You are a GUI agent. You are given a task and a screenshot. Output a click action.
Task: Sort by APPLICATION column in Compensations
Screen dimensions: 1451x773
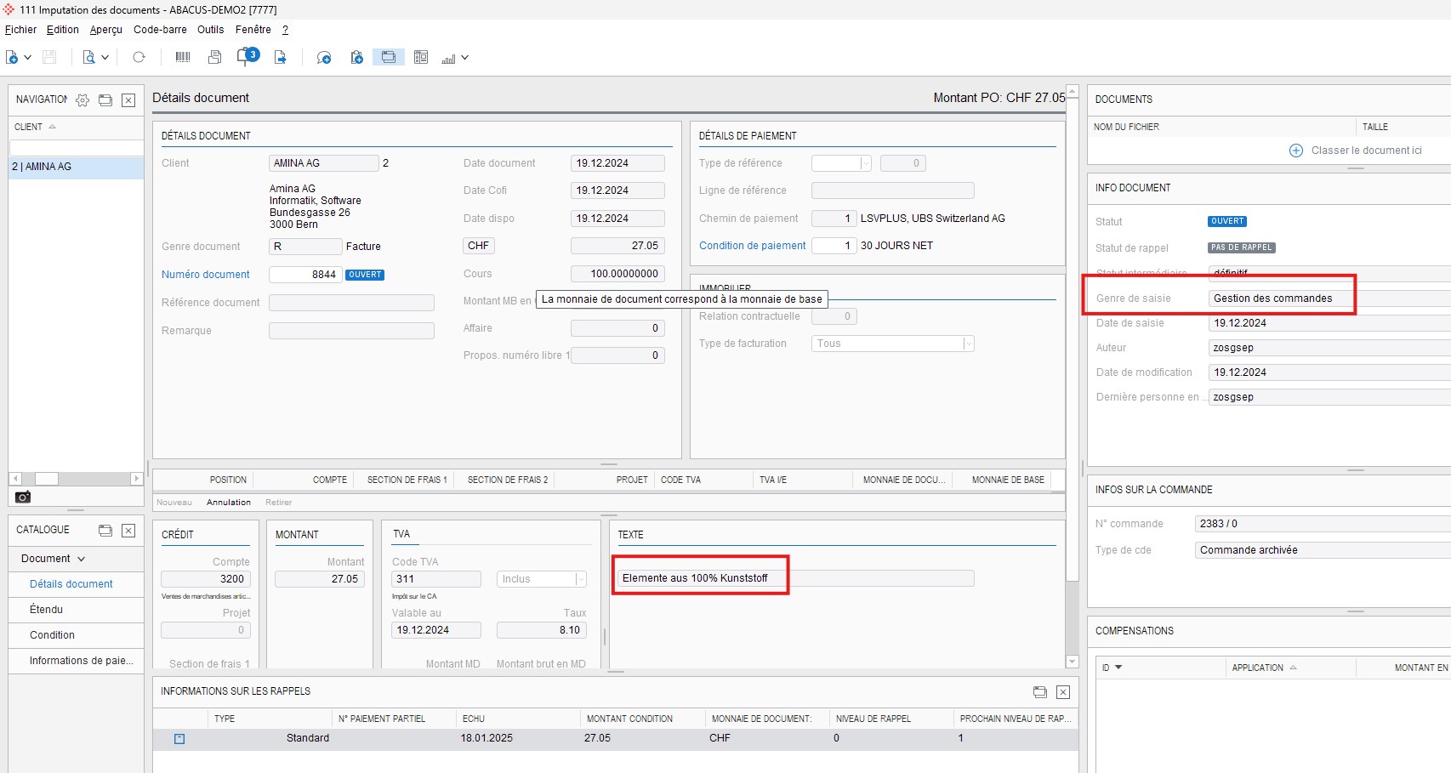pyautogui.click(x=1264, y=668)
